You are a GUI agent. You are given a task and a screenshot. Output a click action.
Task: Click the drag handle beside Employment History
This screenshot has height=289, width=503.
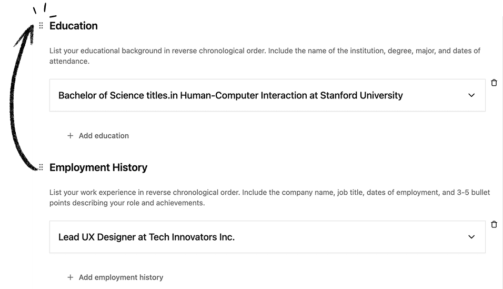point(41,167)
